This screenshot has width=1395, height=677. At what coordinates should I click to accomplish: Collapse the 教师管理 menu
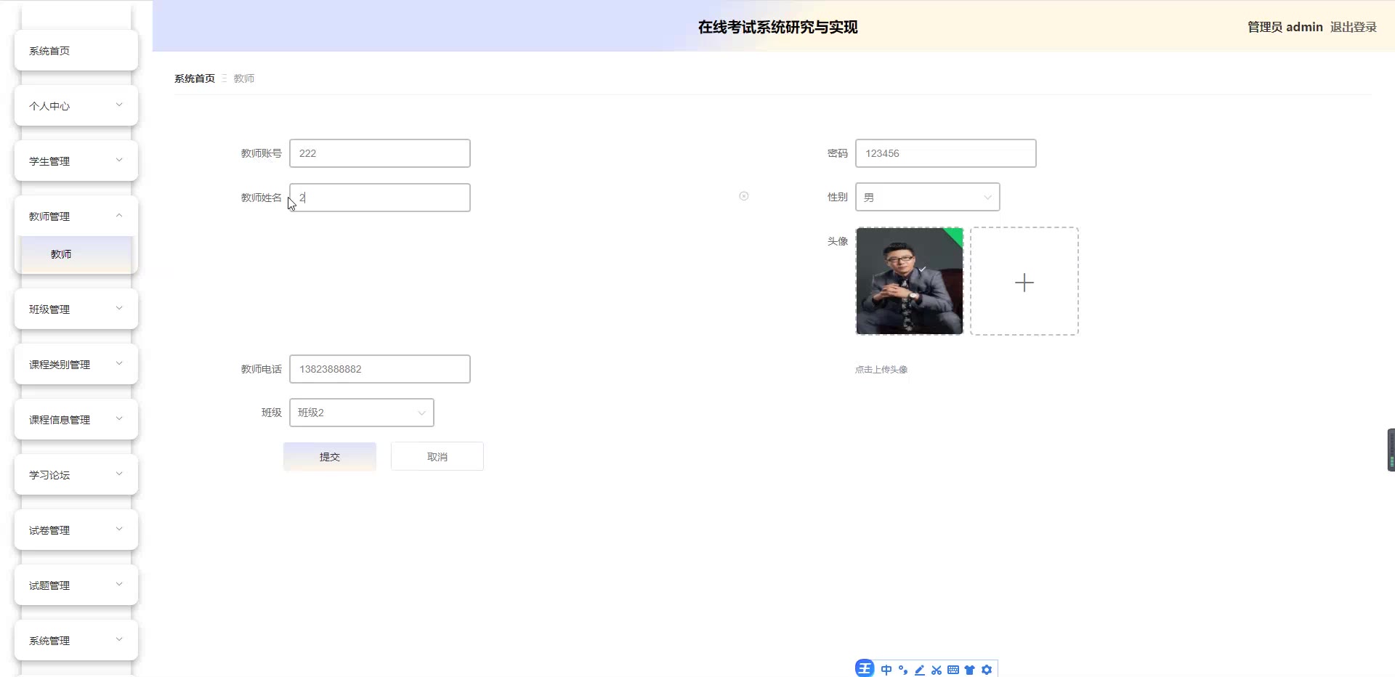click(76, 216)
